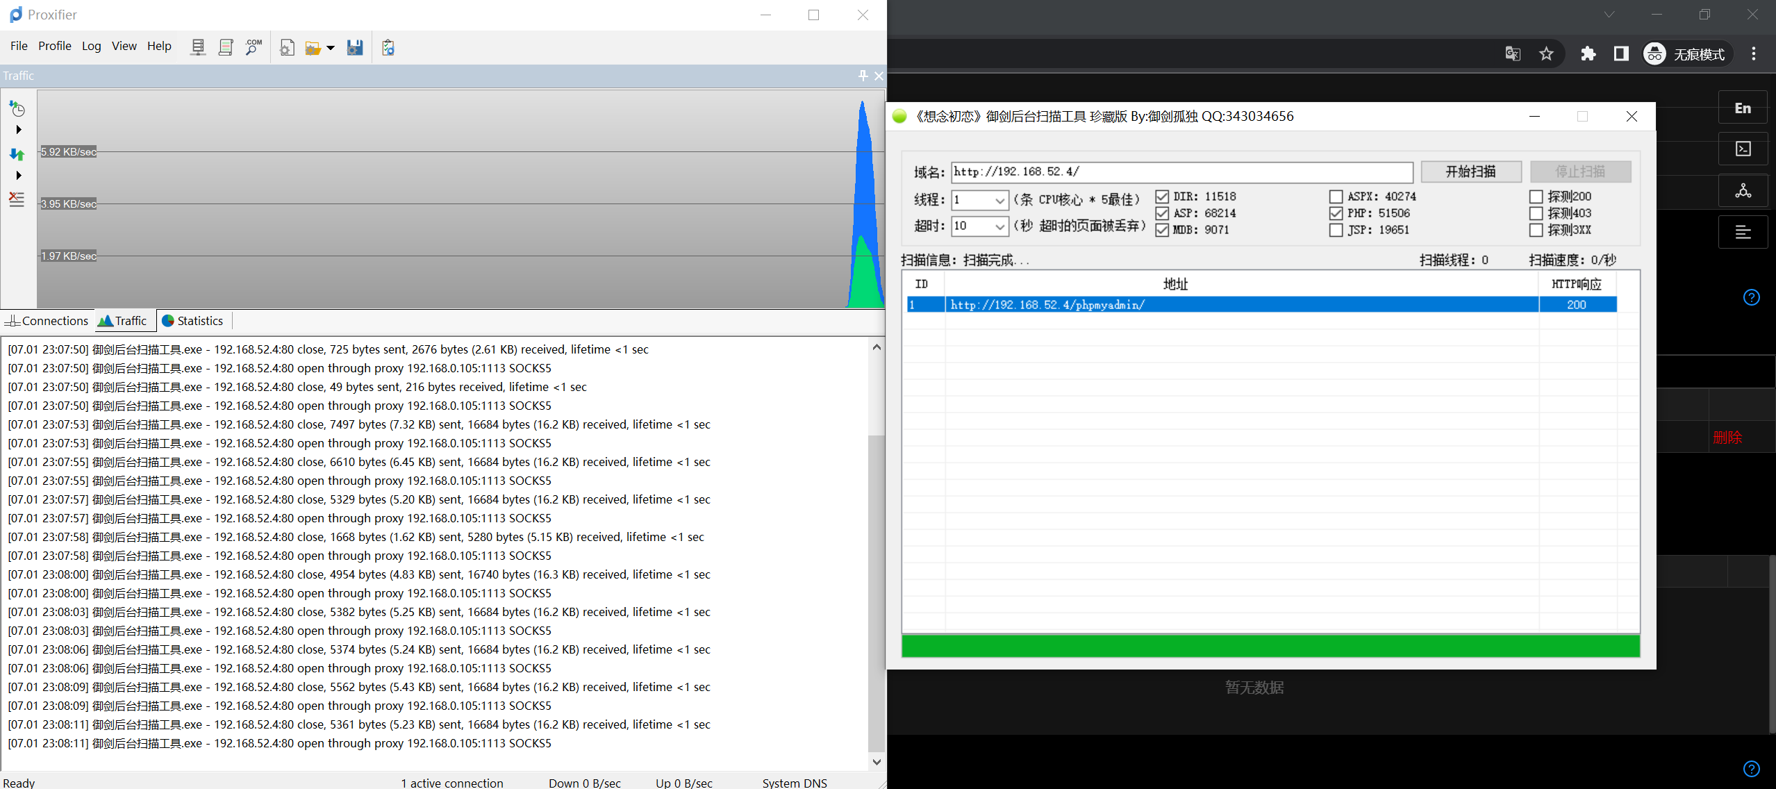Toggle the ASP: 68214 checkbox
Screen dimensions: 1776x789
click(1162, 213)
